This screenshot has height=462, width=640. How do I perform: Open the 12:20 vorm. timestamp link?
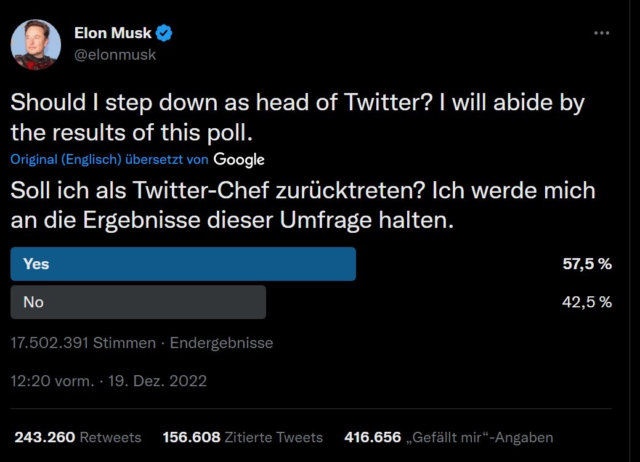point(52,381)
